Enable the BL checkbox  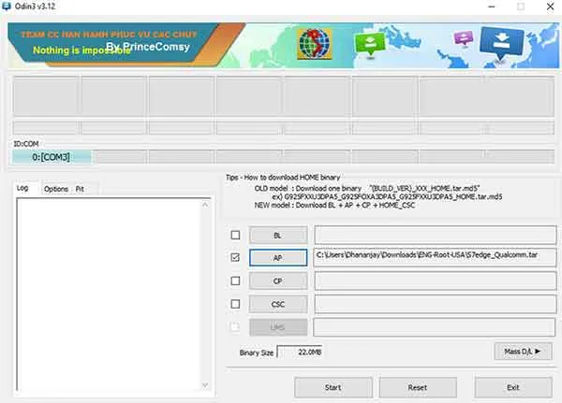point(235,235)
